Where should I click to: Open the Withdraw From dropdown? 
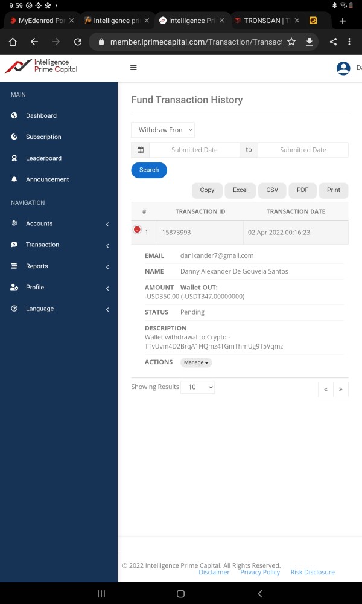click(163, 130)
